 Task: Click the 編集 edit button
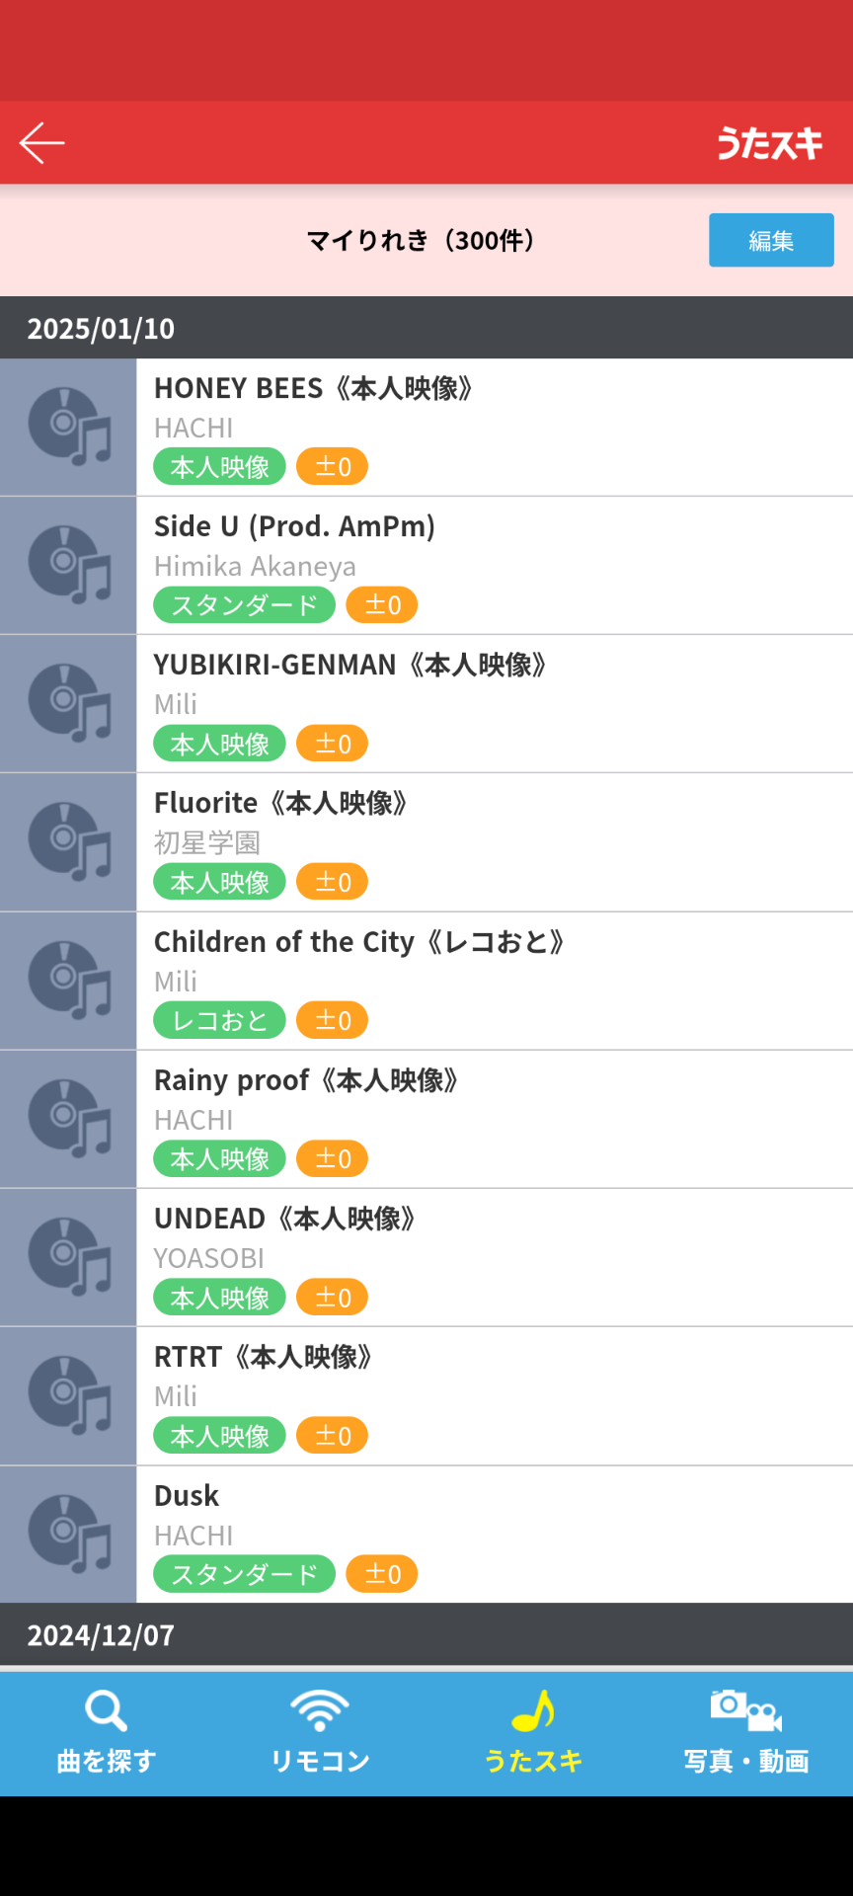(771, 240)
